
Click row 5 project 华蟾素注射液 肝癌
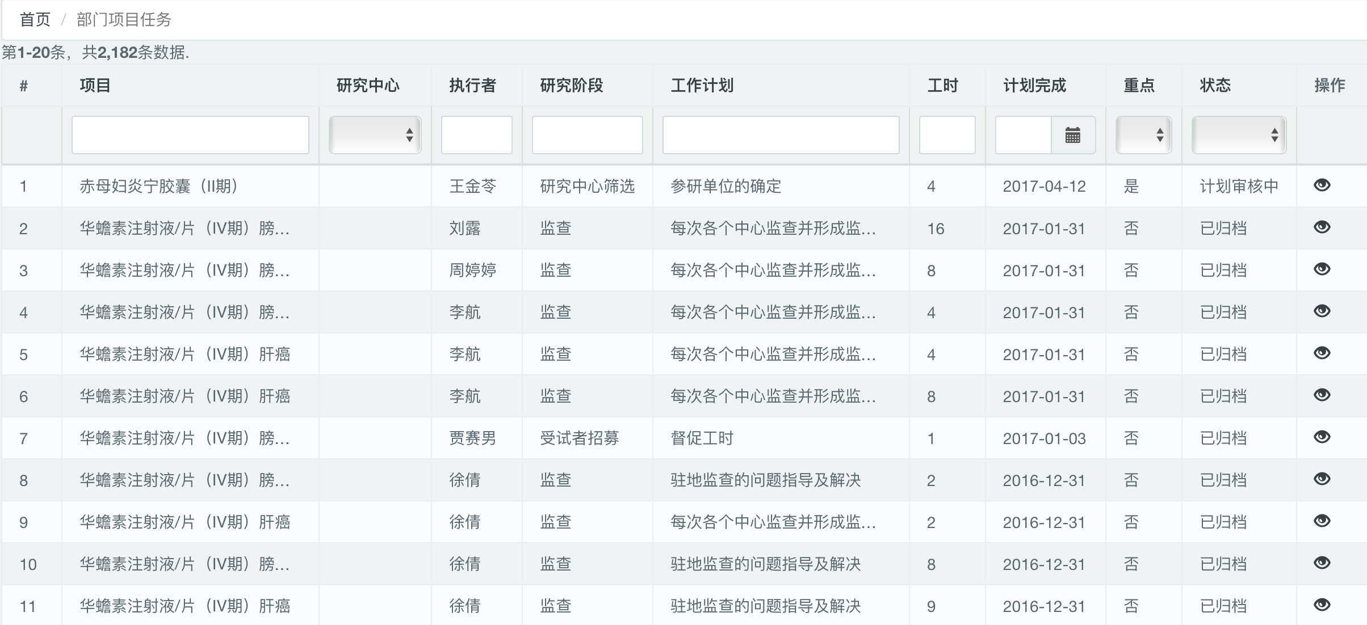(184, 354)
